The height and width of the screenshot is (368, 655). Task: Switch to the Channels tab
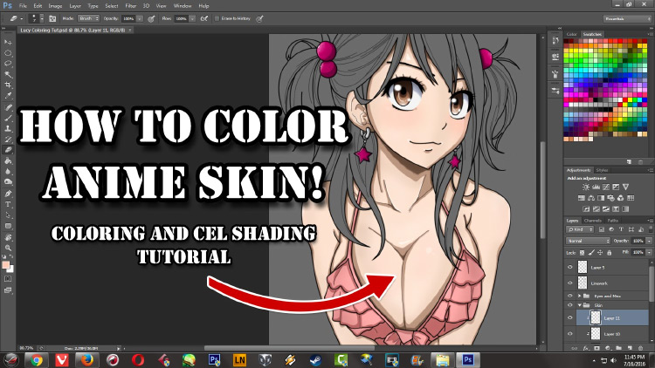coord(592,221)
